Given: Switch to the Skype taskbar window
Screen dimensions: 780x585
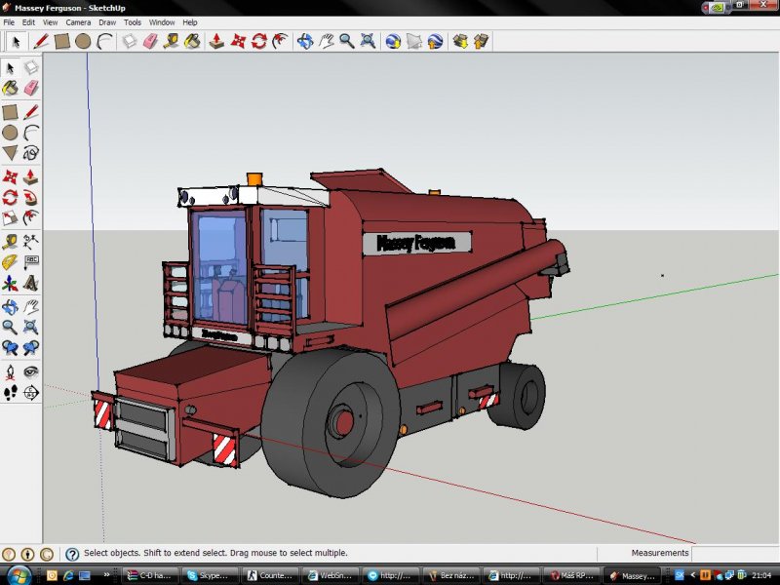Looking at the screenshot, I should (x=210, y=575).
